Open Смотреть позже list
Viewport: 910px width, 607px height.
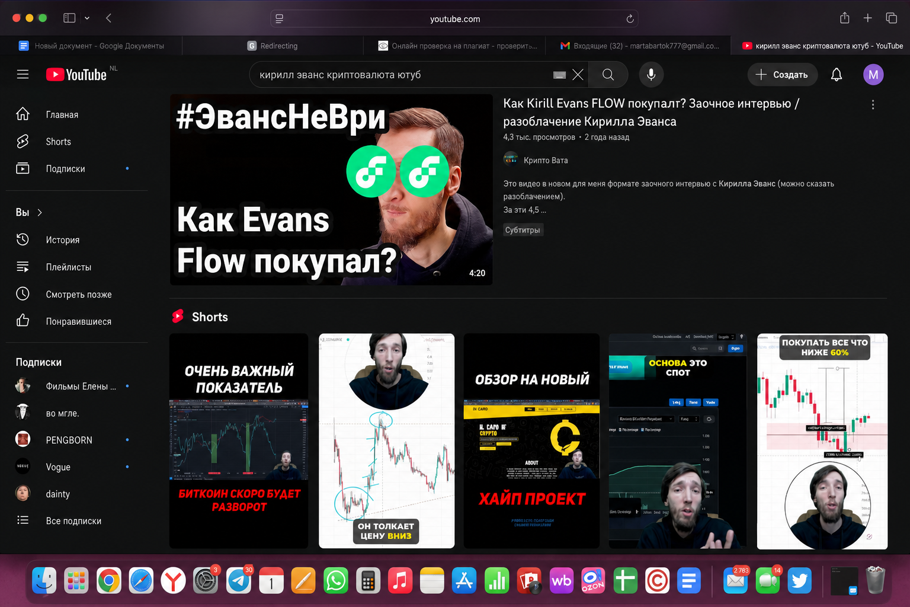[x=77, y=295]
